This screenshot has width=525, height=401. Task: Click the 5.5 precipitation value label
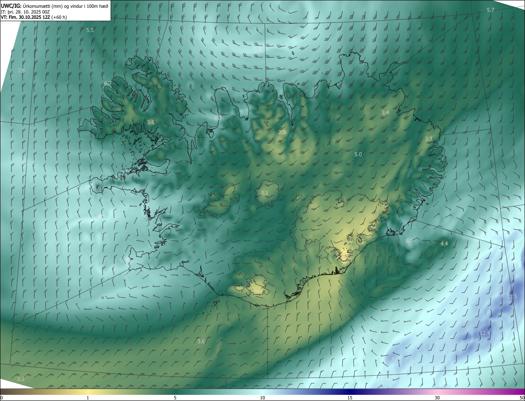(90, 30)
